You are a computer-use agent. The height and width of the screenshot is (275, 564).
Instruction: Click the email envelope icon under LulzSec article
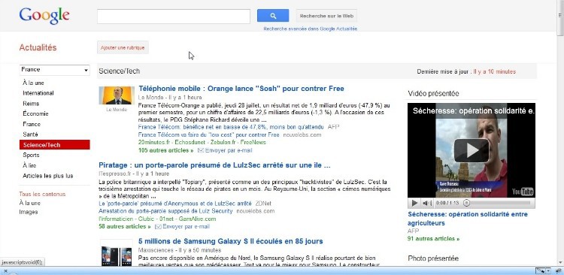click(158, 227)
